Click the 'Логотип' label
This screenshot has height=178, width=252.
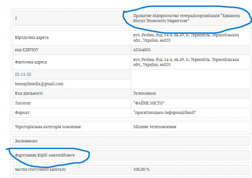pos(23,103)
